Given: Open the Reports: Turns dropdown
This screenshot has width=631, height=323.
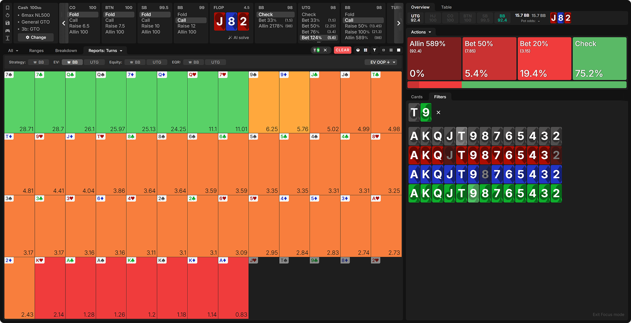Looking at the screenshot, I should 105,51.
